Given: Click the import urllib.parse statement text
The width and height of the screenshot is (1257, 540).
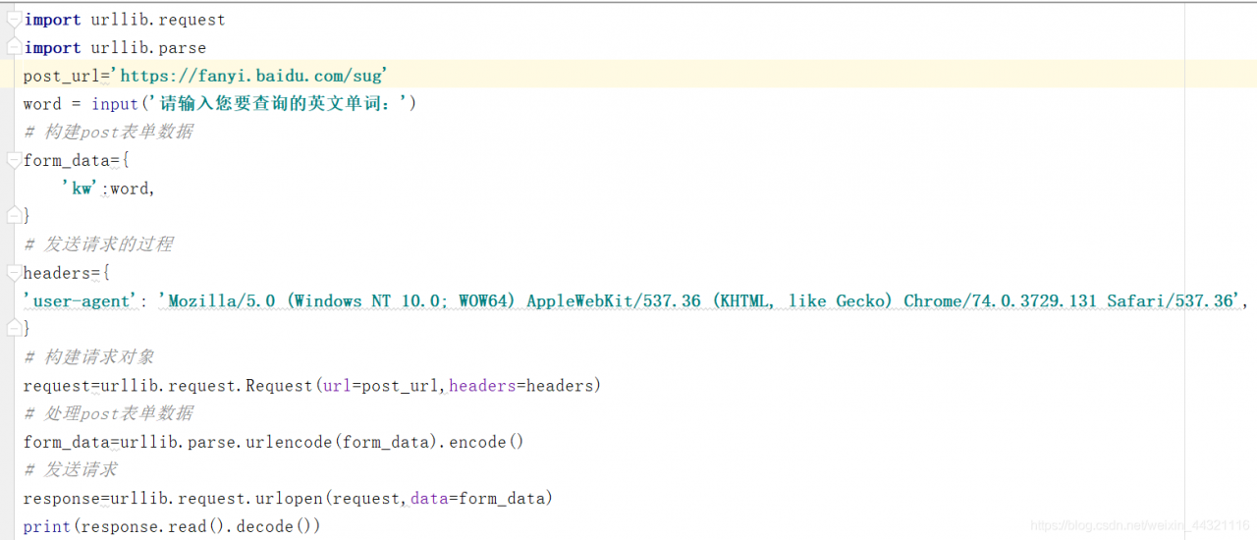Looking at the screenshot, I should 115,47.
